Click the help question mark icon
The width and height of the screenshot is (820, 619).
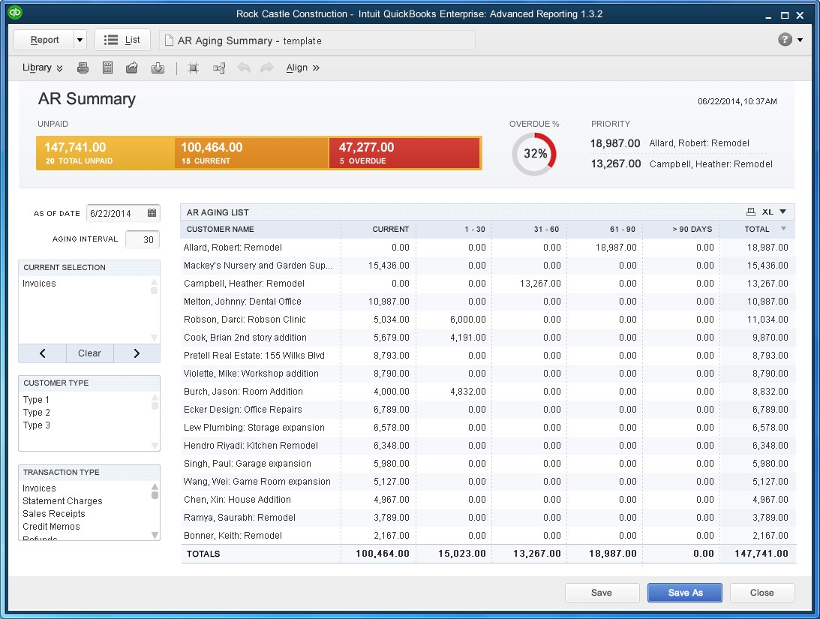(x=785, y=40)
